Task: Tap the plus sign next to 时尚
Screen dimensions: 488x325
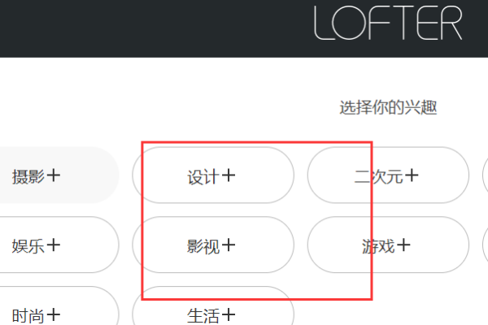Action: pyautogui.click(x=54, y=314)
